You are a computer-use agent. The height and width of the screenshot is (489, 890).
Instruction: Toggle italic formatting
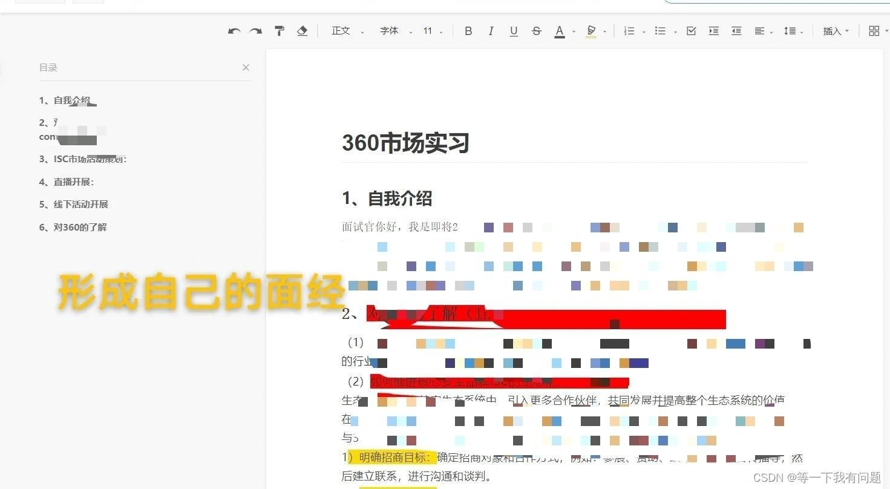(491, 31)
